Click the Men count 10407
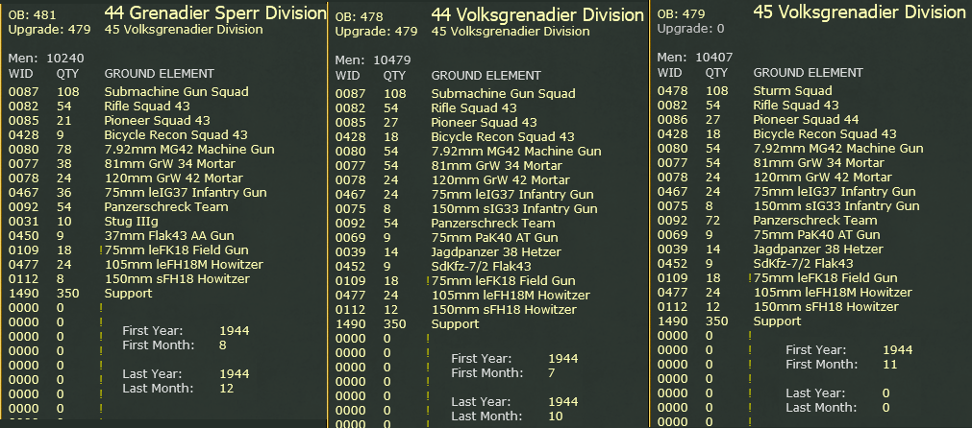This screenshot has width=972, height=428. click(714, 58)
